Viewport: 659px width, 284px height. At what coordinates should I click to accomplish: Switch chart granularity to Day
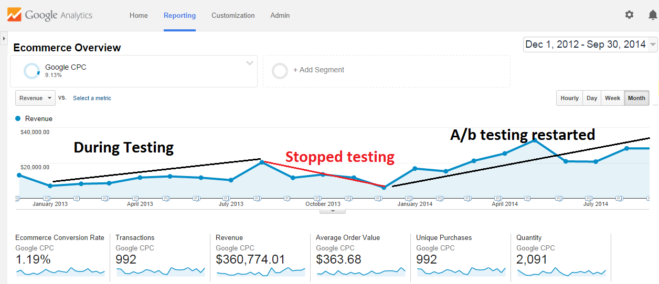point(592,98)
